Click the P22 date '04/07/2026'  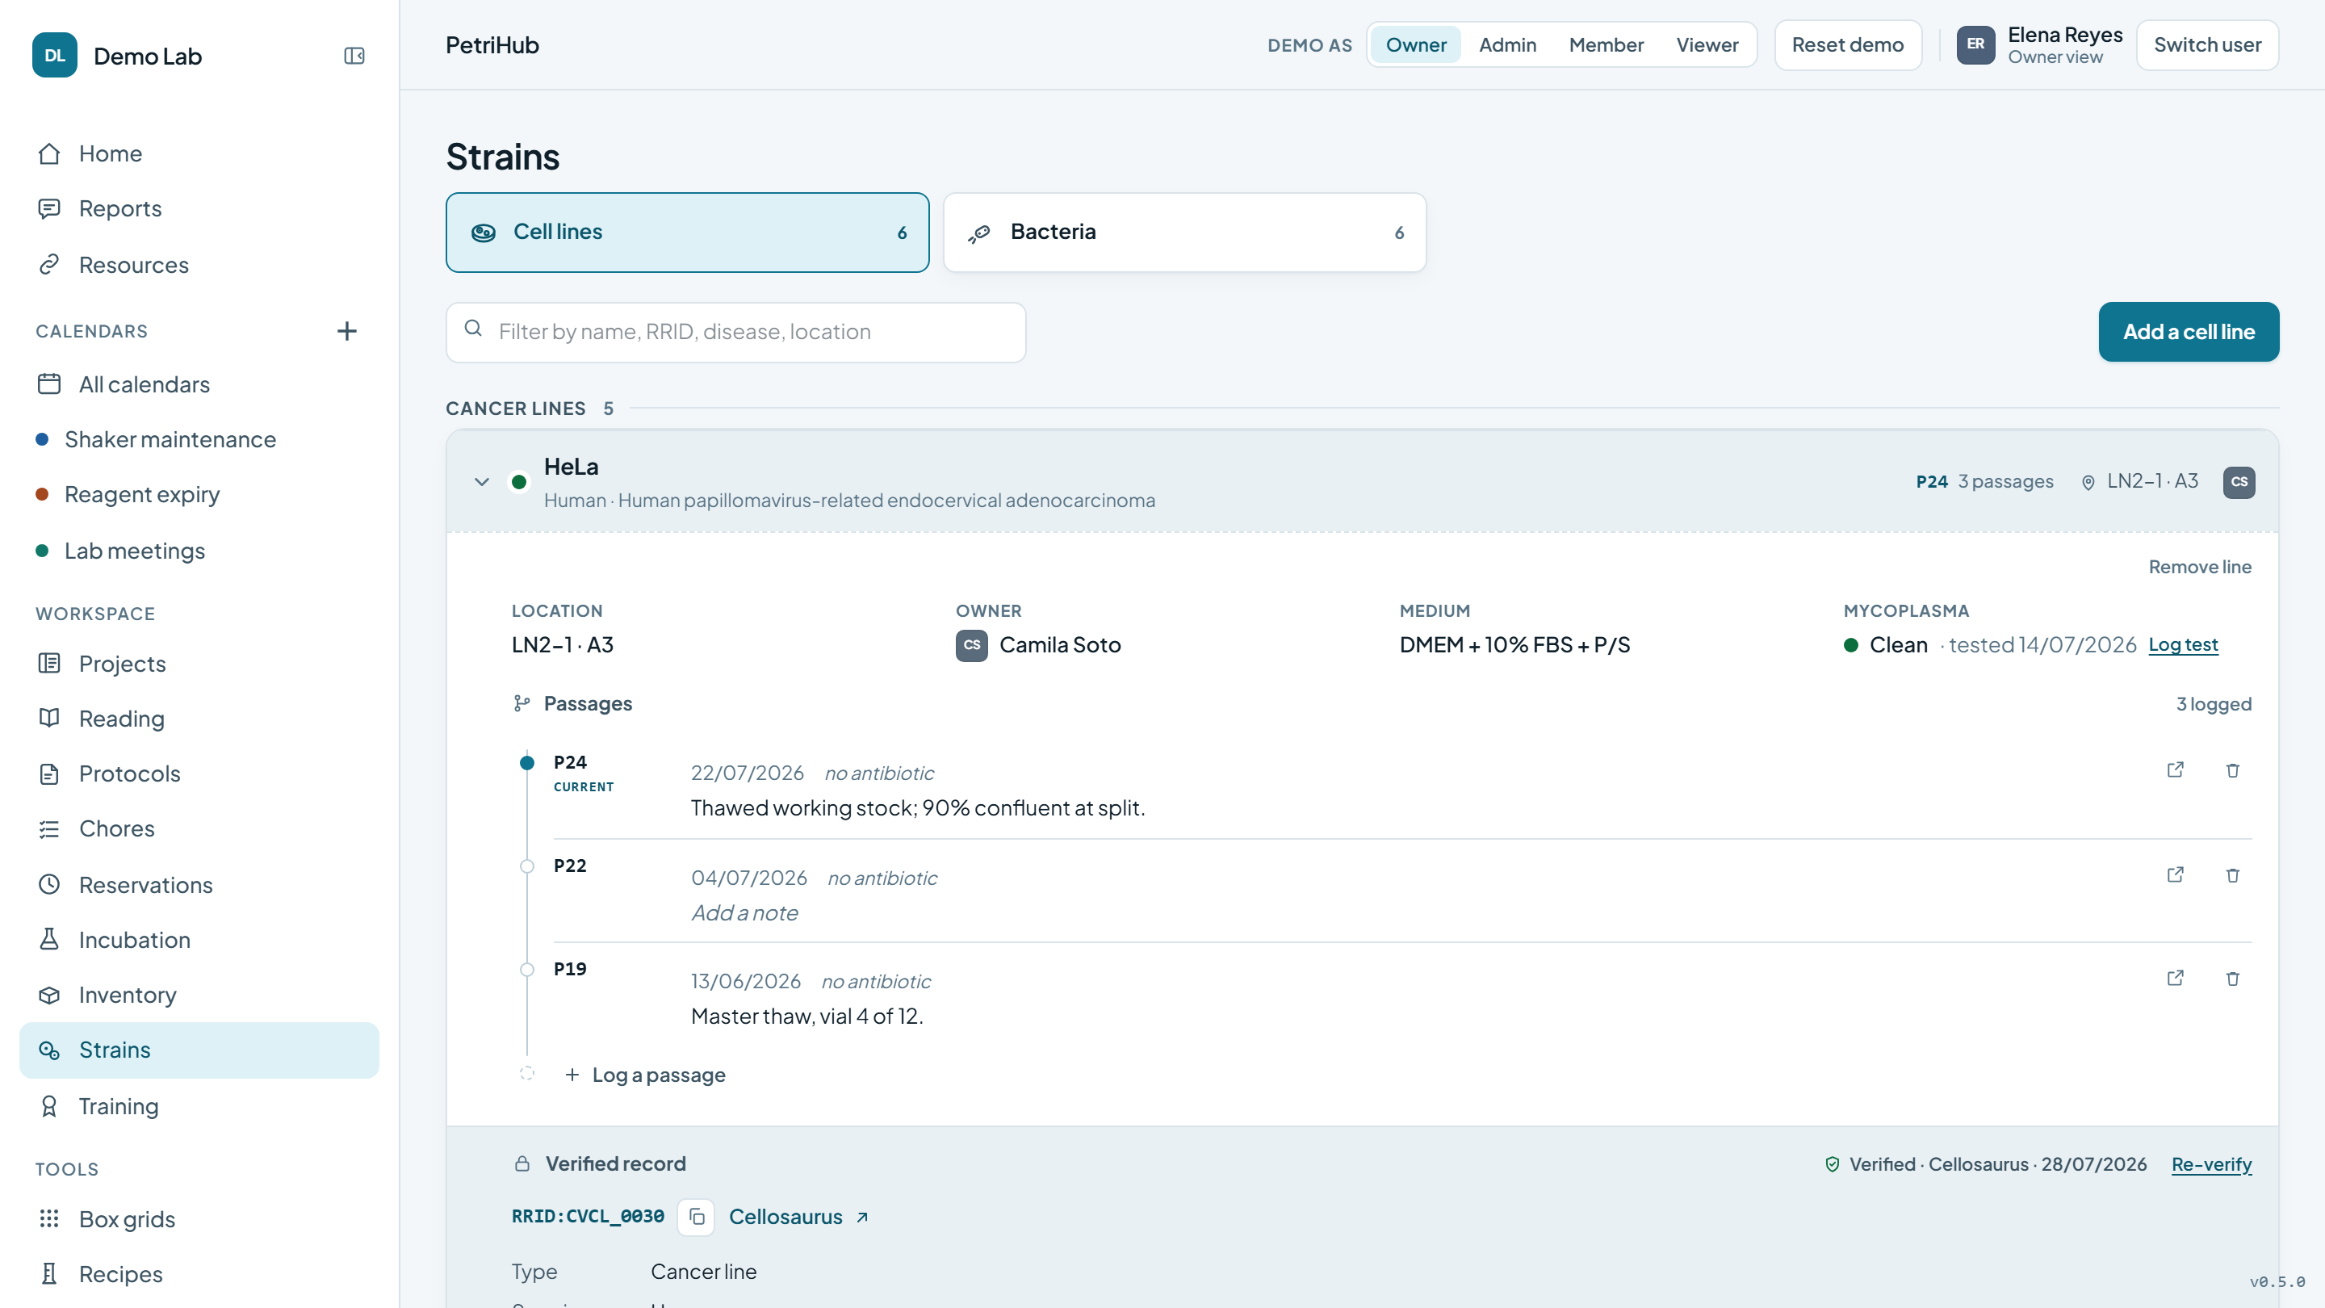tap(748, 878)
